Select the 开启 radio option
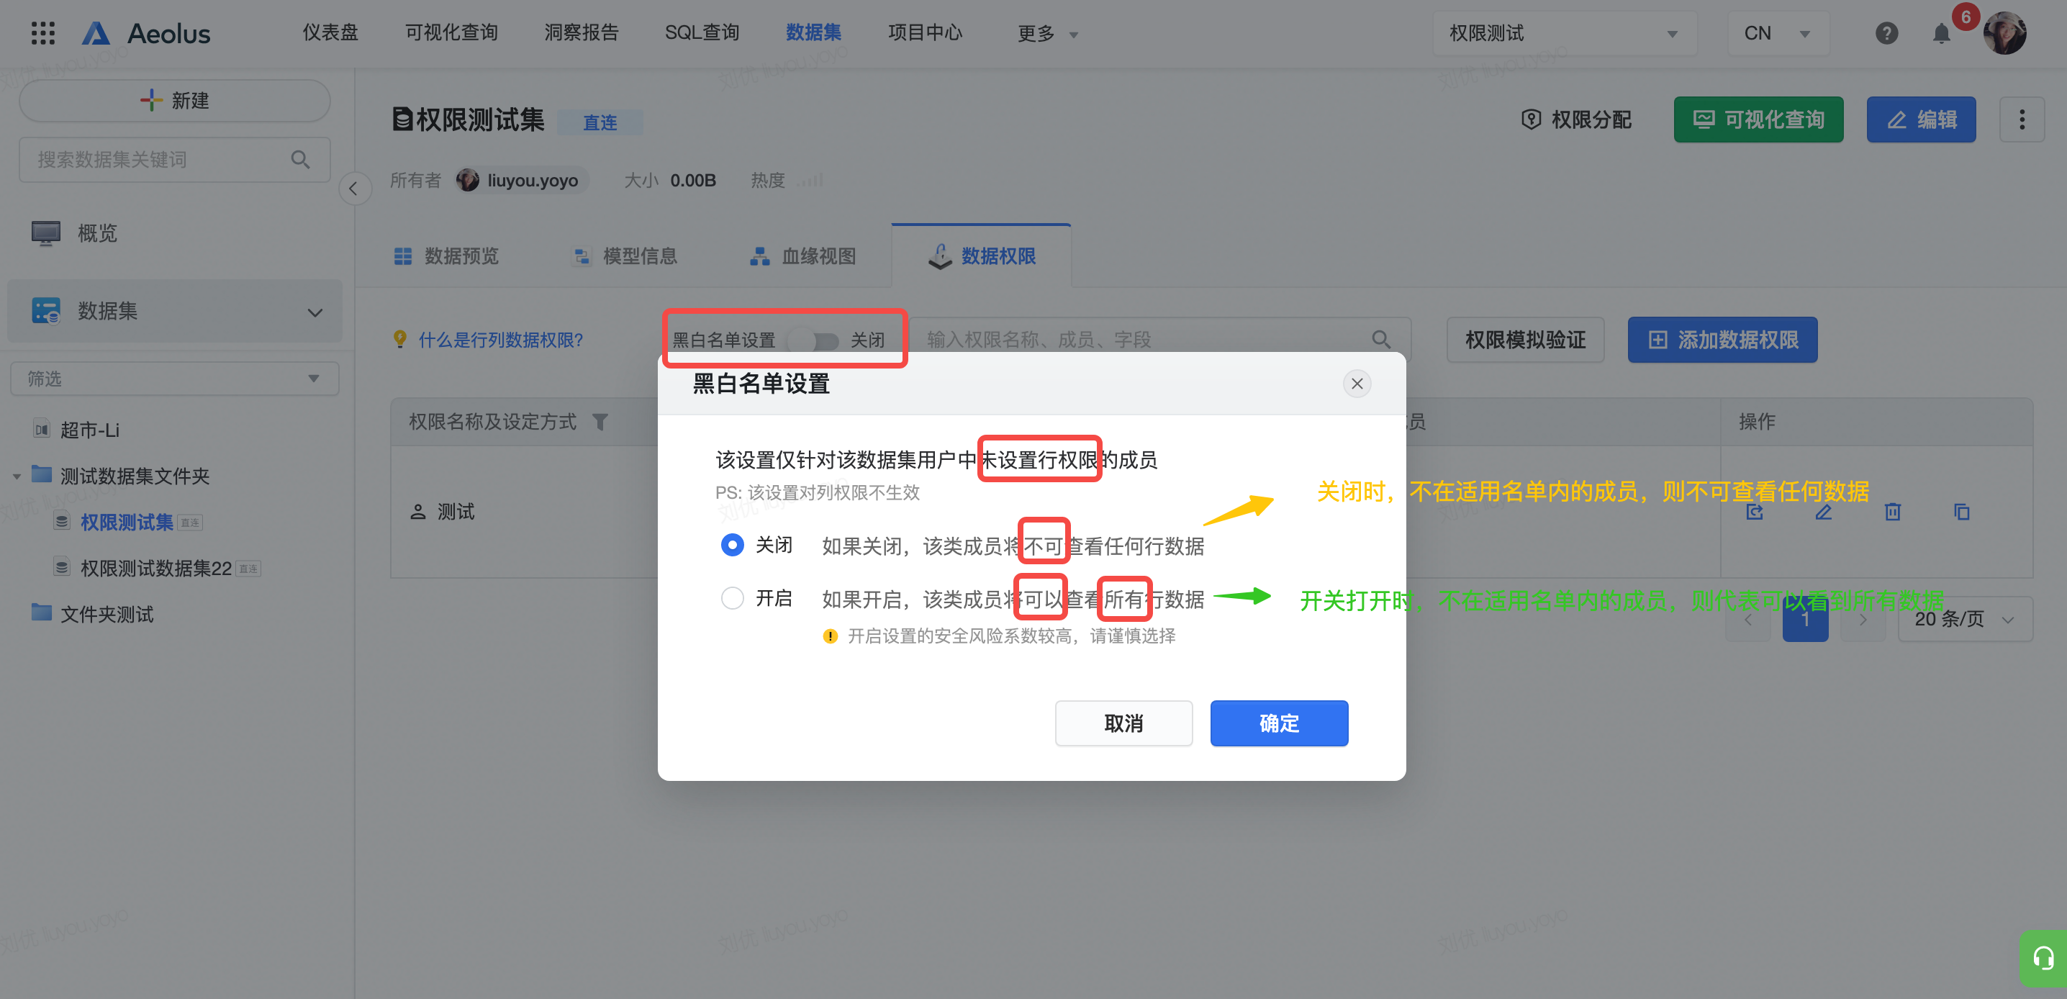This screenshot has height=999, width=2067. coord(732,598)
